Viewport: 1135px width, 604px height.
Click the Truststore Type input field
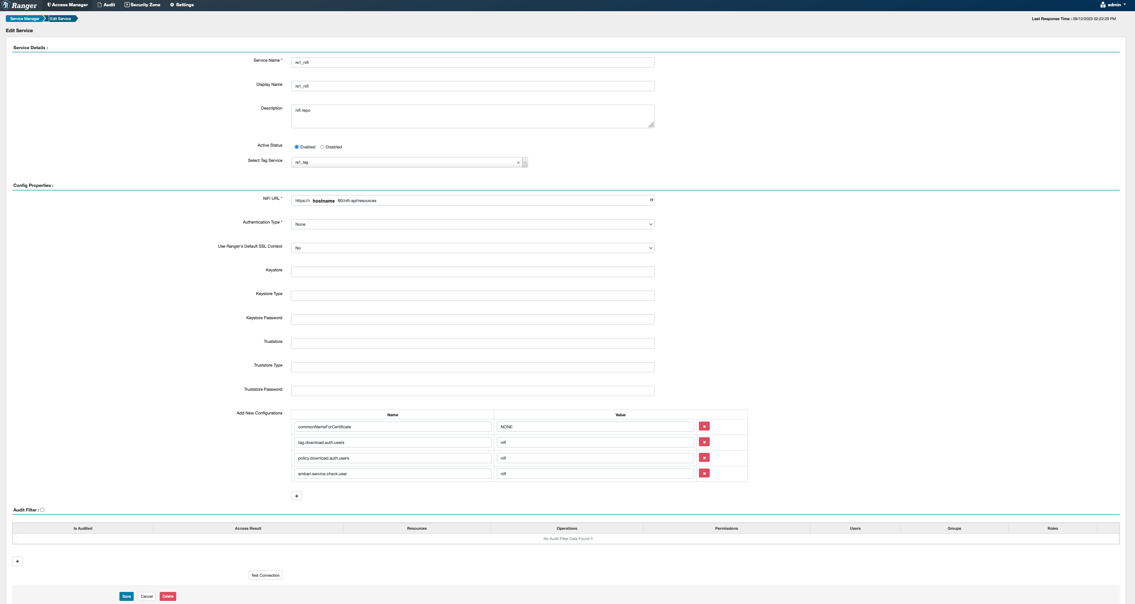473,367
